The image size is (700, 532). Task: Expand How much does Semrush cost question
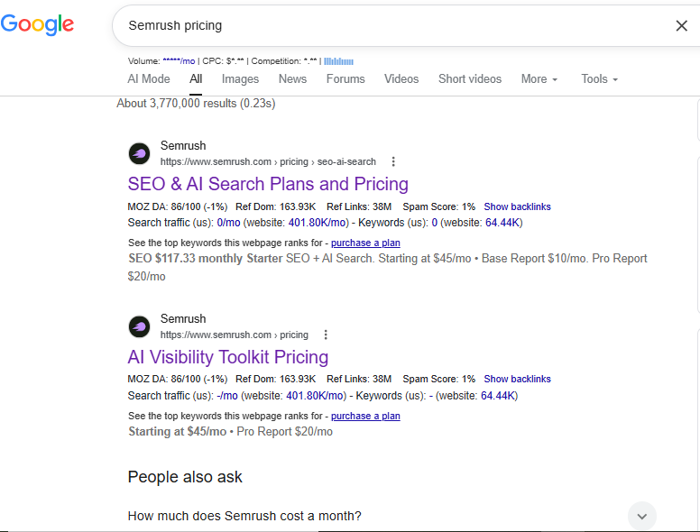tap(392, 516)
